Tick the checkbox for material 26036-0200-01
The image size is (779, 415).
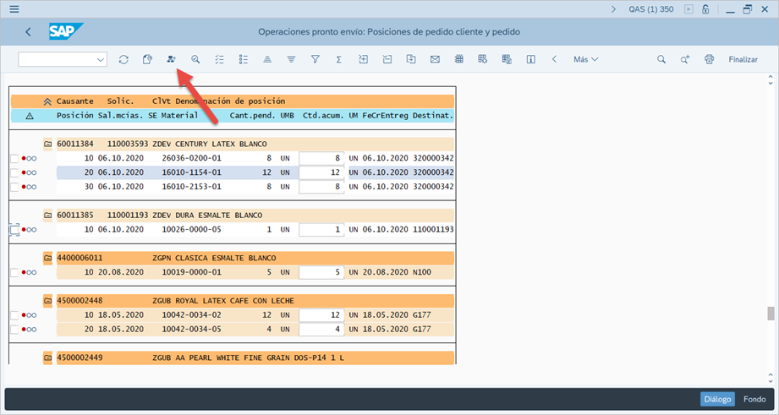click(14, 158)
